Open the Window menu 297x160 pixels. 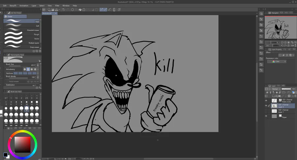tap(66, 6)
